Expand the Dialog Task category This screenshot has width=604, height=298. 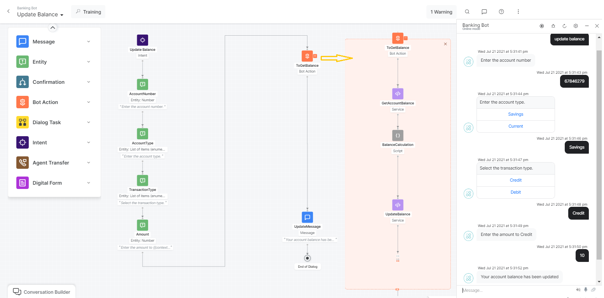[89, 122]
